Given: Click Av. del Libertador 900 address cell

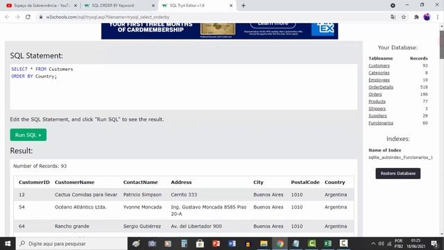Looking at the screenshot, I should pyautogui.click(x=196, y=226).
